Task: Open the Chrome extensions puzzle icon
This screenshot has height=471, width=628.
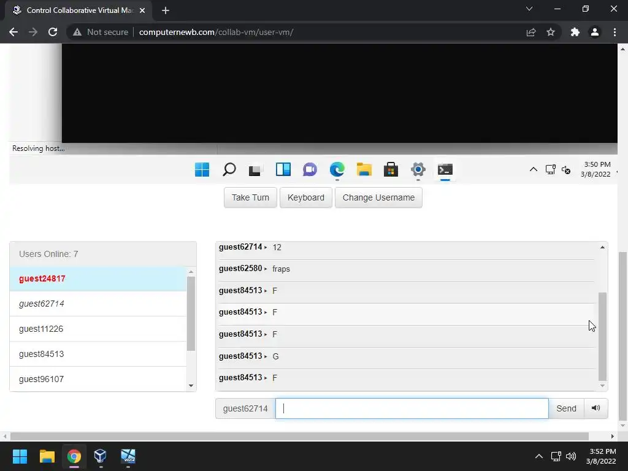Action: (575, 32)
